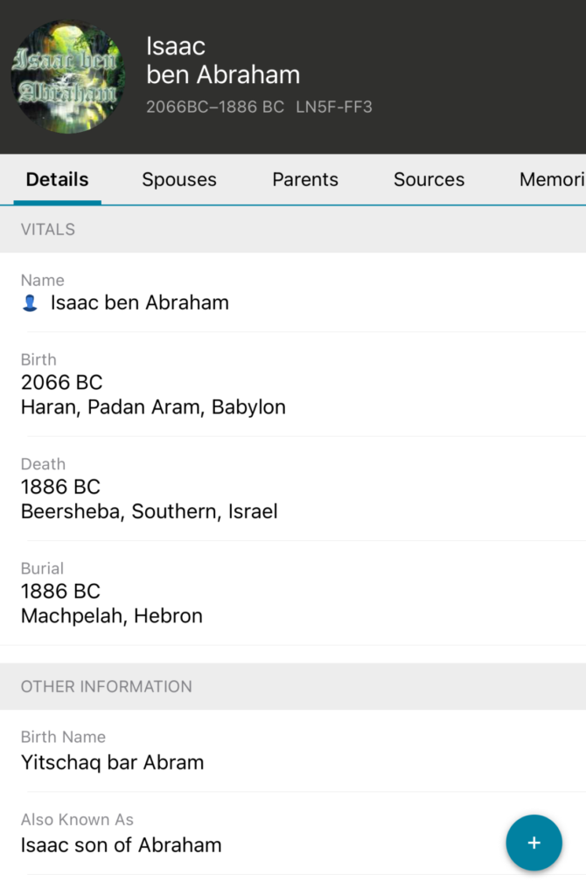The image size is (586, 895).
Task: Tap birthplace Haran, Padan Aram, Babylon
Action: tap(153, 407)
